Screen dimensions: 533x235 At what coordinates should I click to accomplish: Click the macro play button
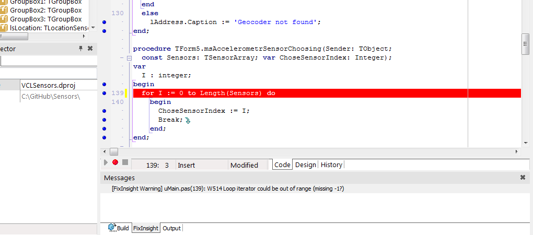coord(106,162)
